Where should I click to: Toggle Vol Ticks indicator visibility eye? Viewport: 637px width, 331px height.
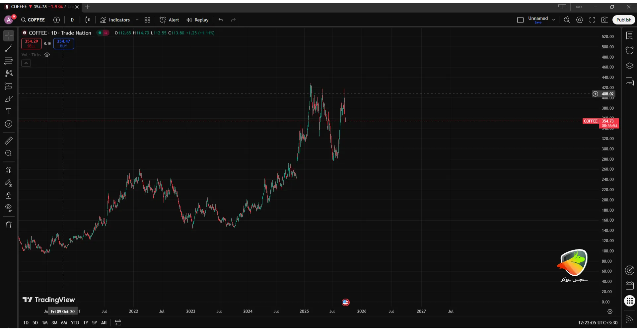tap(47, 55)
